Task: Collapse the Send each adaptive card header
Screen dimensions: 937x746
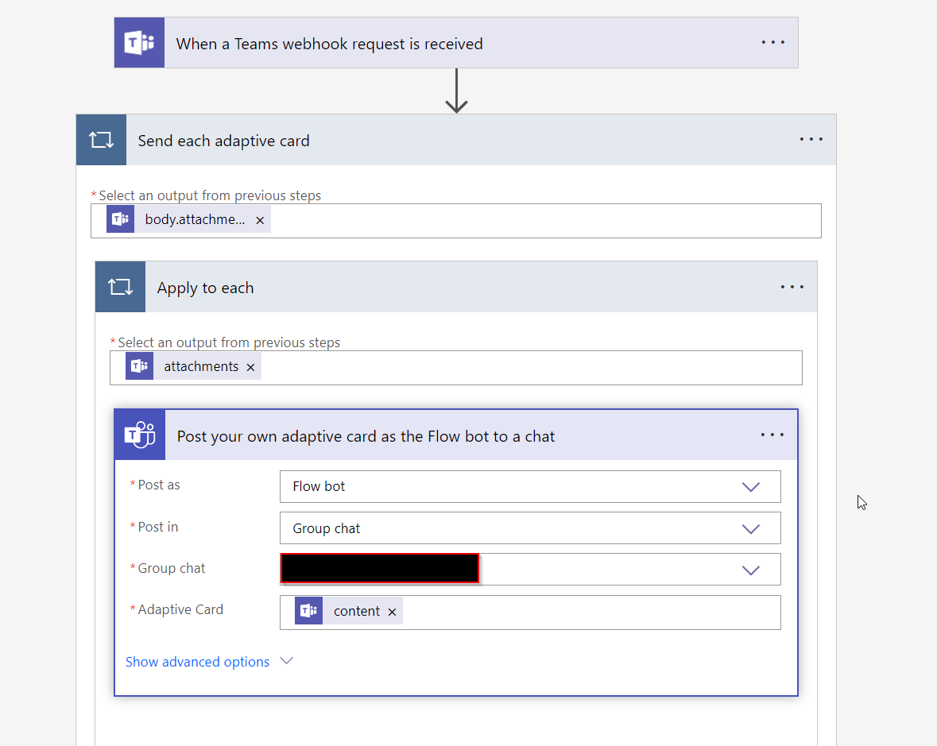Action: (456, 140)
